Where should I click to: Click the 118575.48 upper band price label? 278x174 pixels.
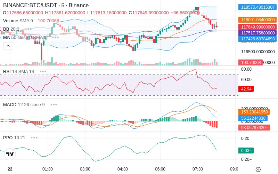(257, 7)
